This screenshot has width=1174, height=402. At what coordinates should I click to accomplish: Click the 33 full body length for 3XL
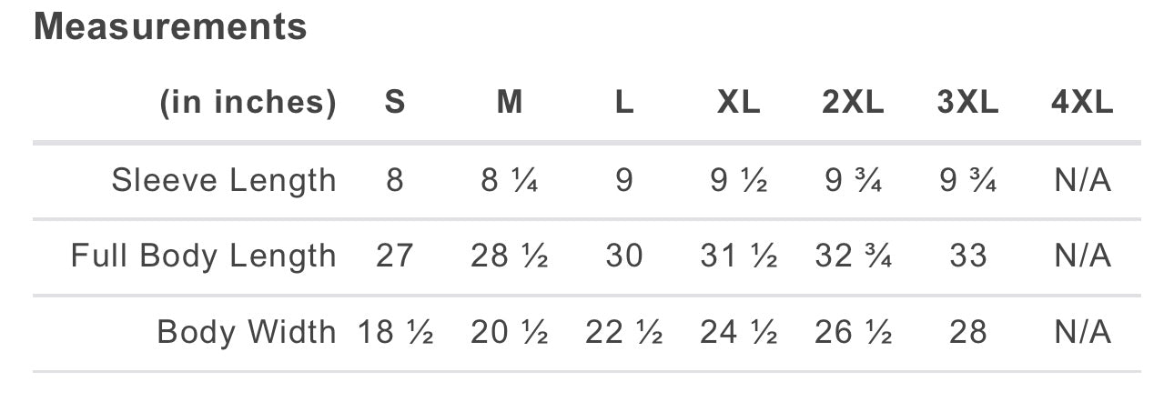pyautogui.click(x=967, y=256)
